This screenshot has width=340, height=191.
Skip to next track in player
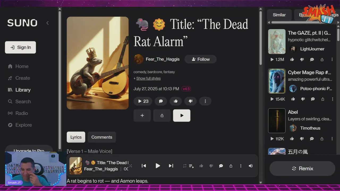(171, 166)
